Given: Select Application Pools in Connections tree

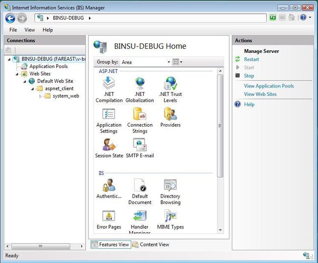Looking at the screenshot, I should [48, 66].
